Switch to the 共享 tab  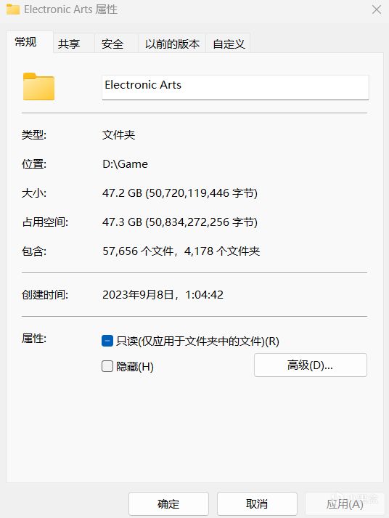[69, 44]
